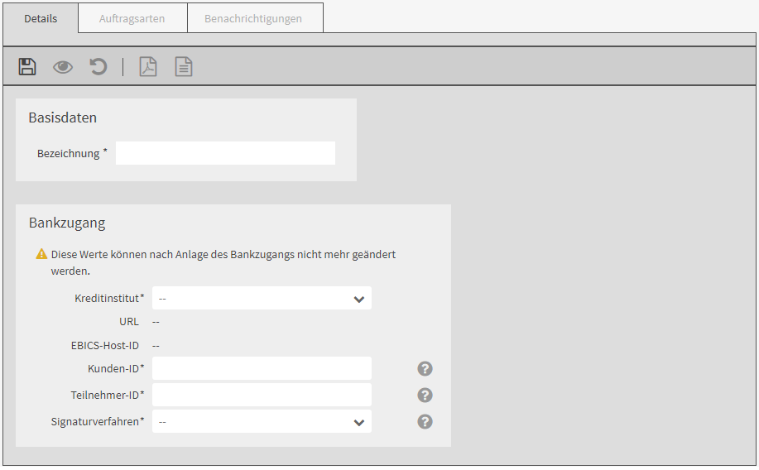
Task: Click the eye preview icon
Action: pos(63,67)
